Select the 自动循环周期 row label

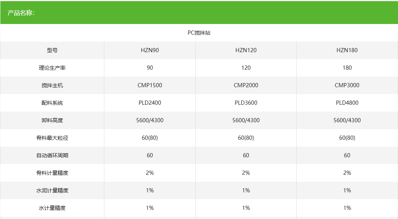pyautogui.click(x=52, y=155)
